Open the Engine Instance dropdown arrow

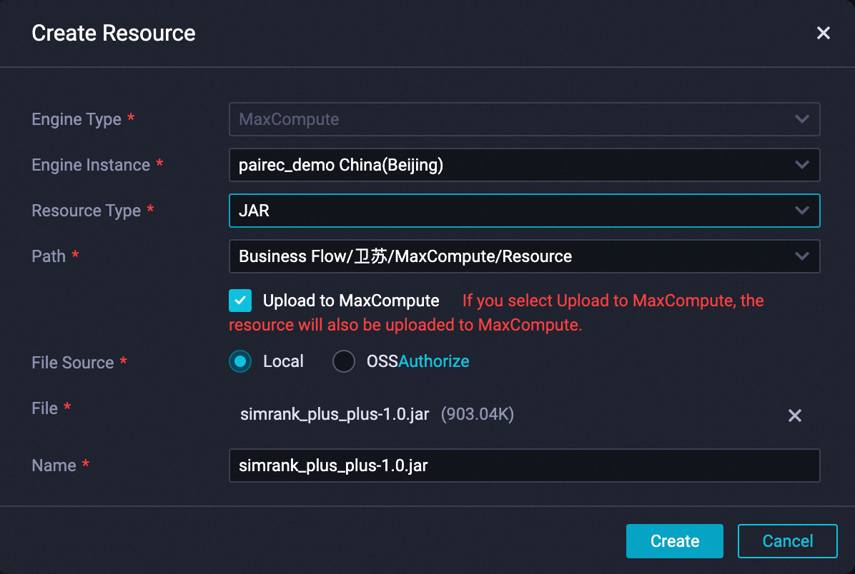802,165
